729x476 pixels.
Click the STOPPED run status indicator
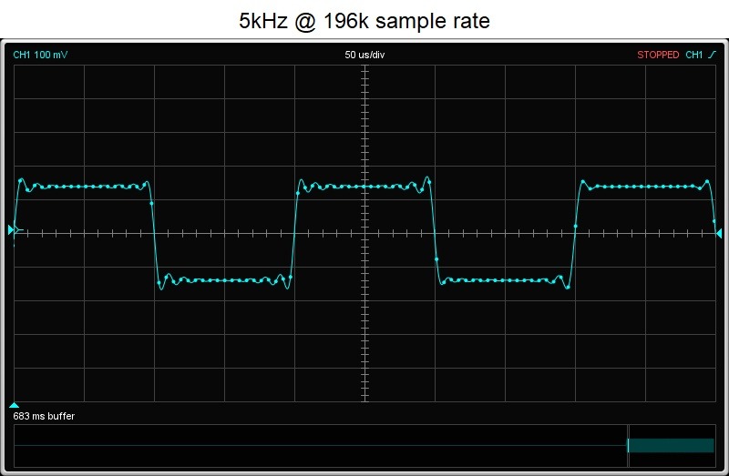click(x=658, y=55)
